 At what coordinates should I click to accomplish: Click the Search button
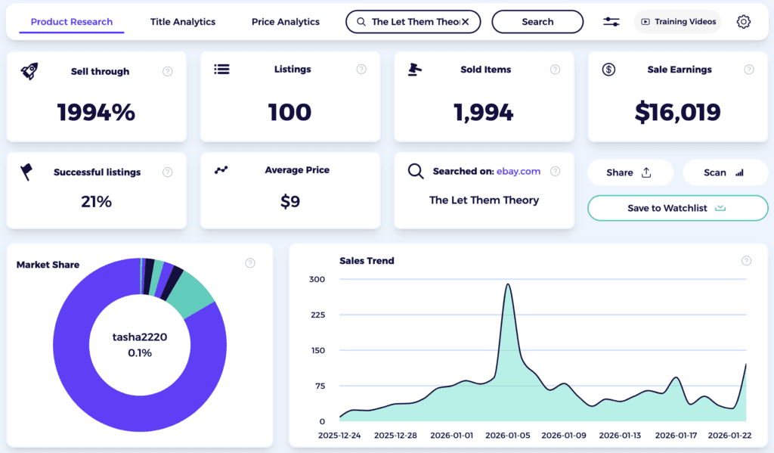pos(537,22)
